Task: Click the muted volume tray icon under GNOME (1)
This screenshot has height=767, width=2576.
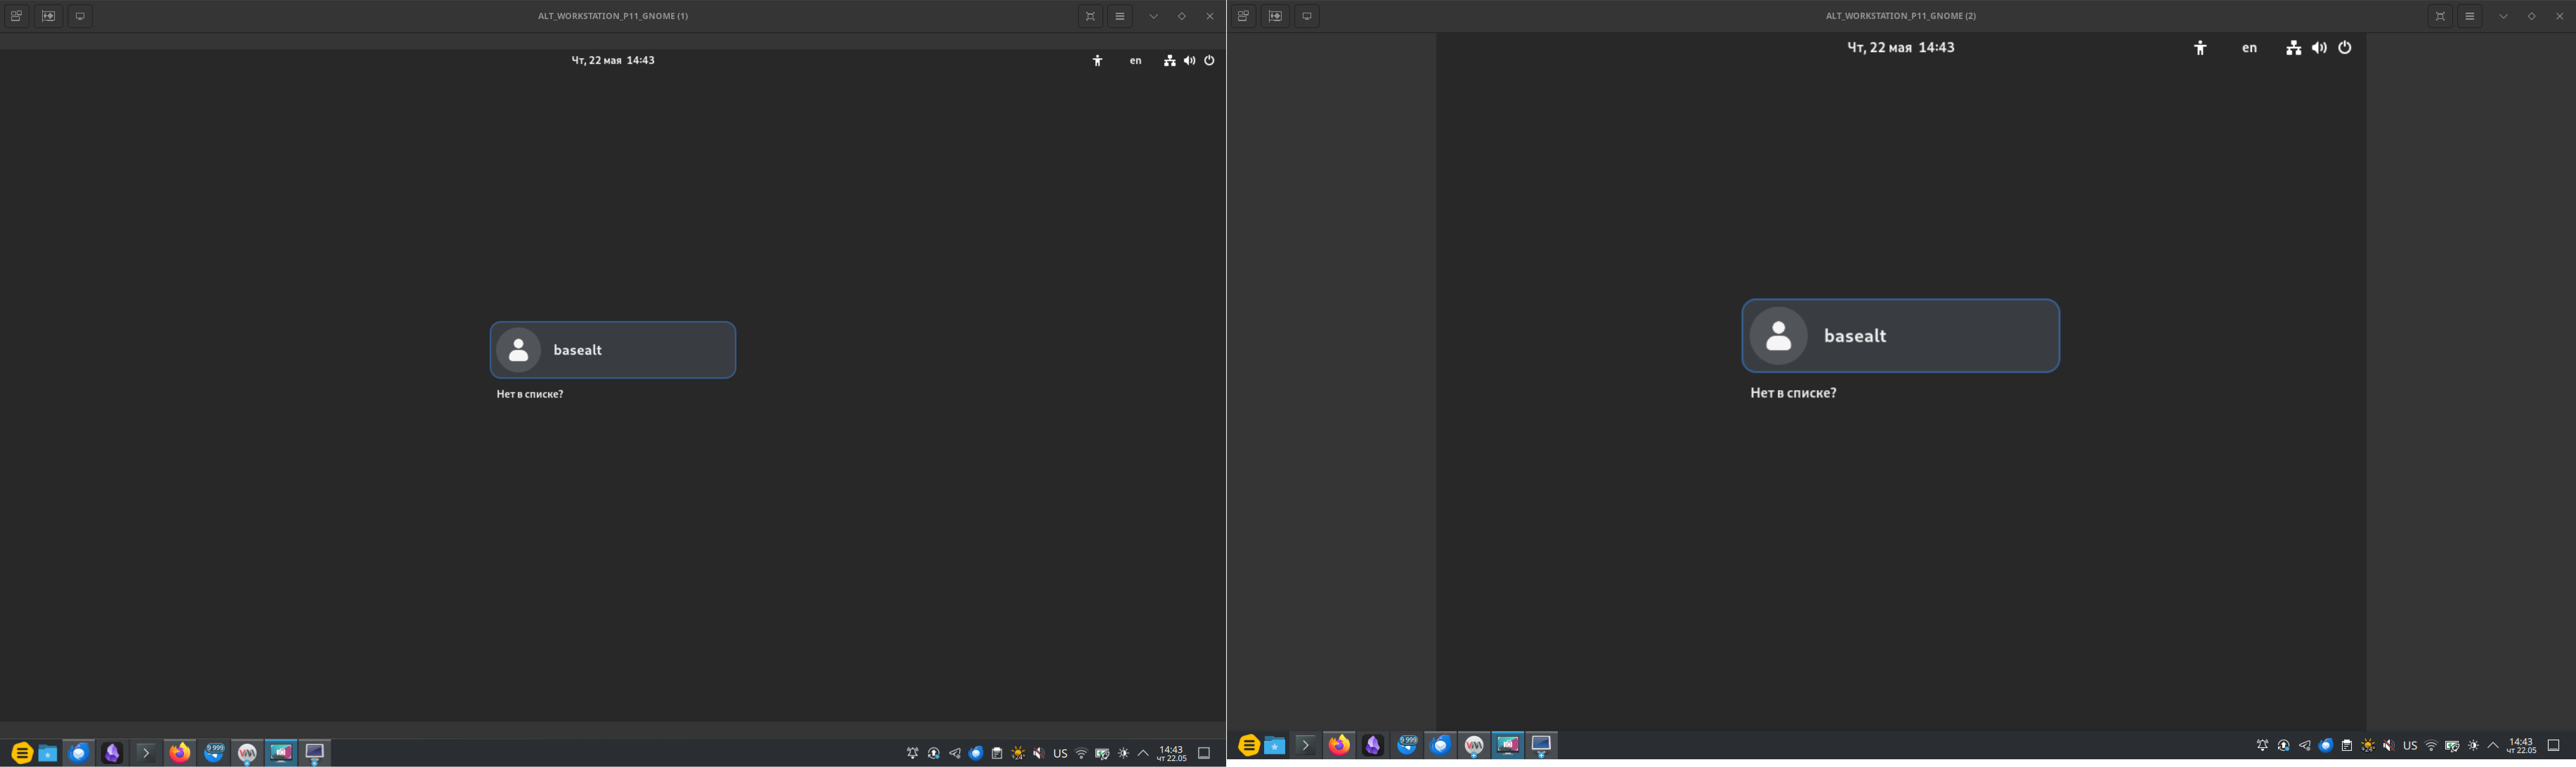Action: coord(1039,753)
